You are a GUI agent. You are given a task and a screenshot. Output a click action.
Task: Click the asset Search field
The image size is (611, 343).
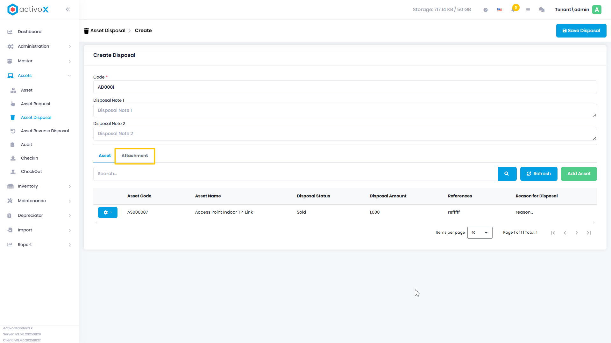click(x=295, y=174)
